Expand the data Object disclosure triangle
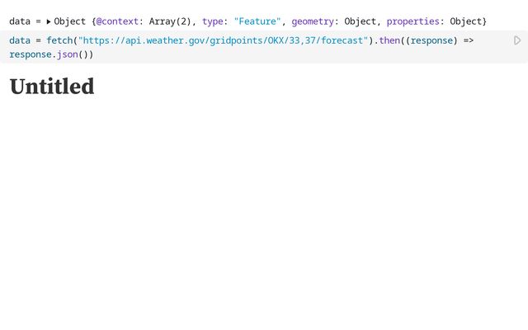 click(x=49, y=21)
